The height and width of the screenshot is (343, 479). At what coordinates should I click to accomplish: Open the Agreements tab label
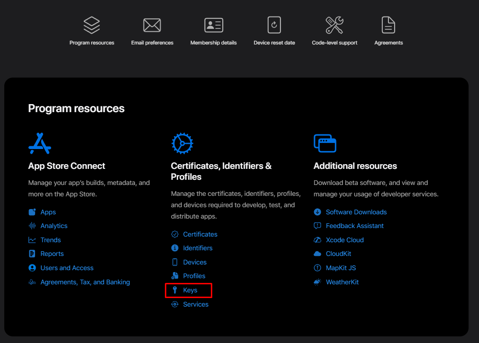click(389, 43)
